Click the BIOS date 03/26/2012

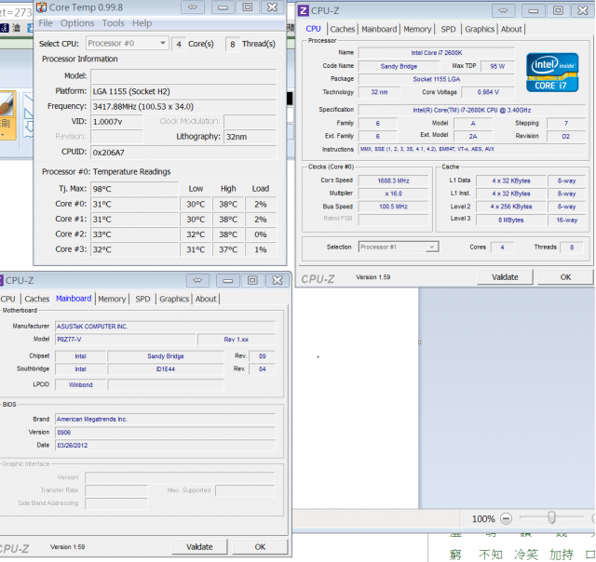click(165, 445)
